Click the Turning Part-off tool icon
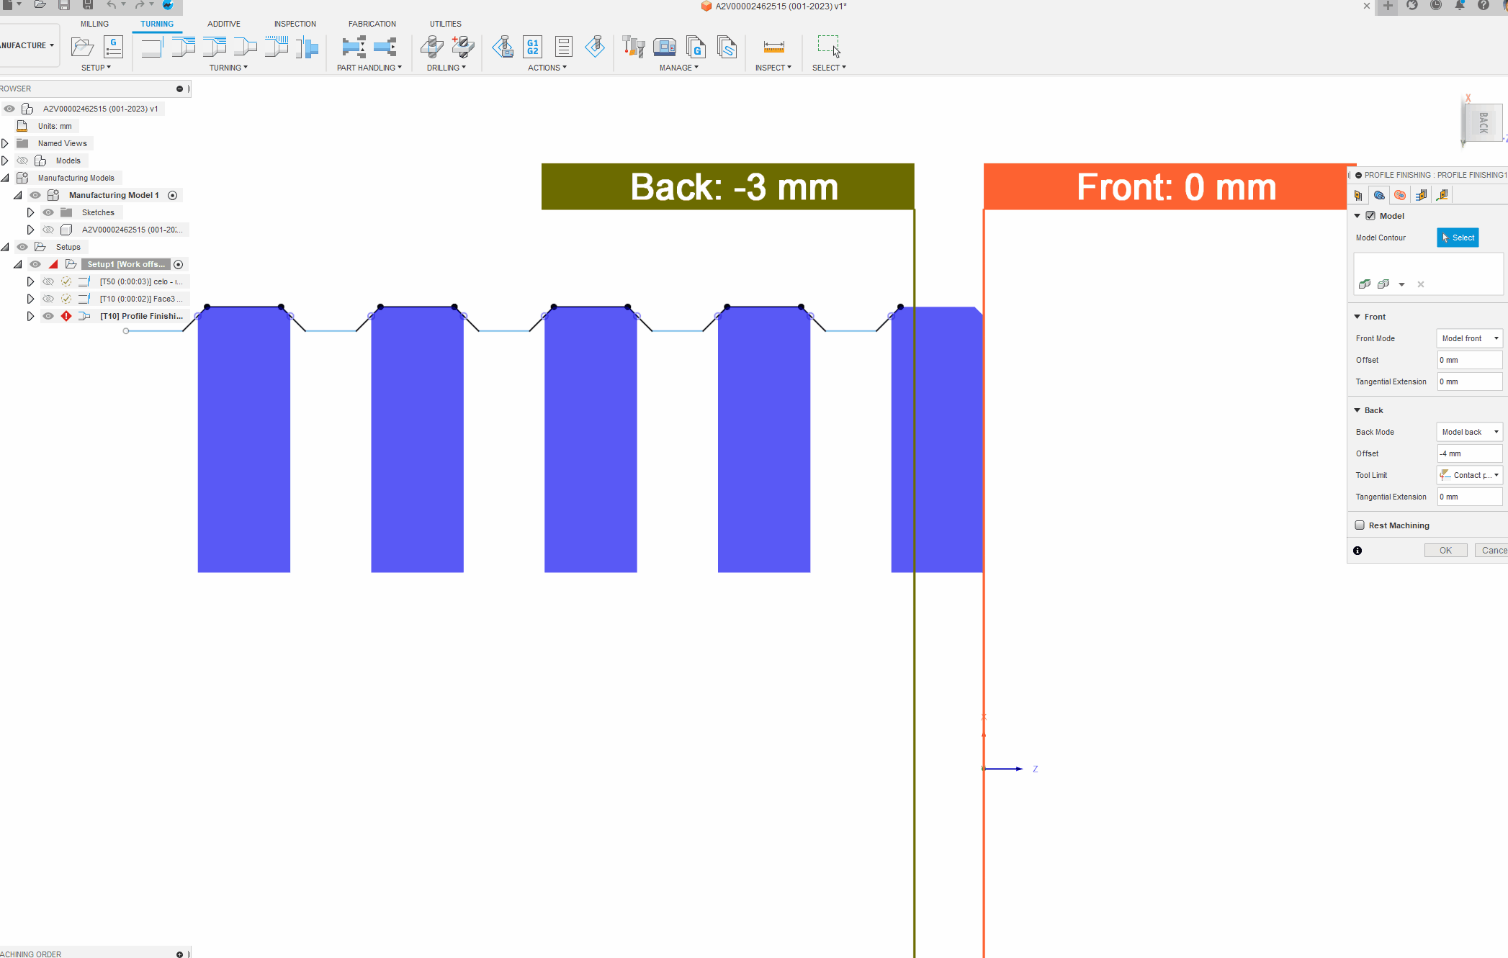Viewport: 1508px width, 958px height. (x=308, y=48)
